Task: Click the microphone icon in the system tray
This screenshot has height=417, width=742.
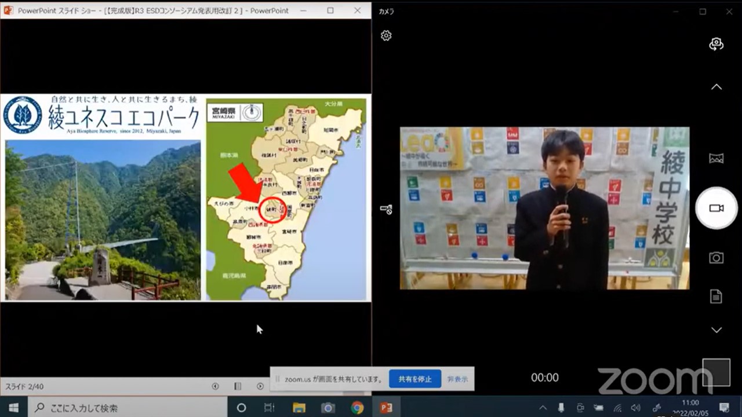Action: point(561,408)
